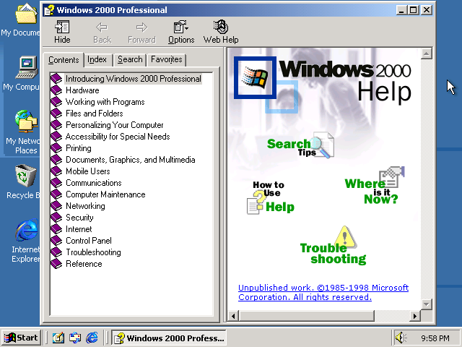Viewport: 462px width, 347px height.
Task: Open the Options toolbar menu
Action: (181, 32)
